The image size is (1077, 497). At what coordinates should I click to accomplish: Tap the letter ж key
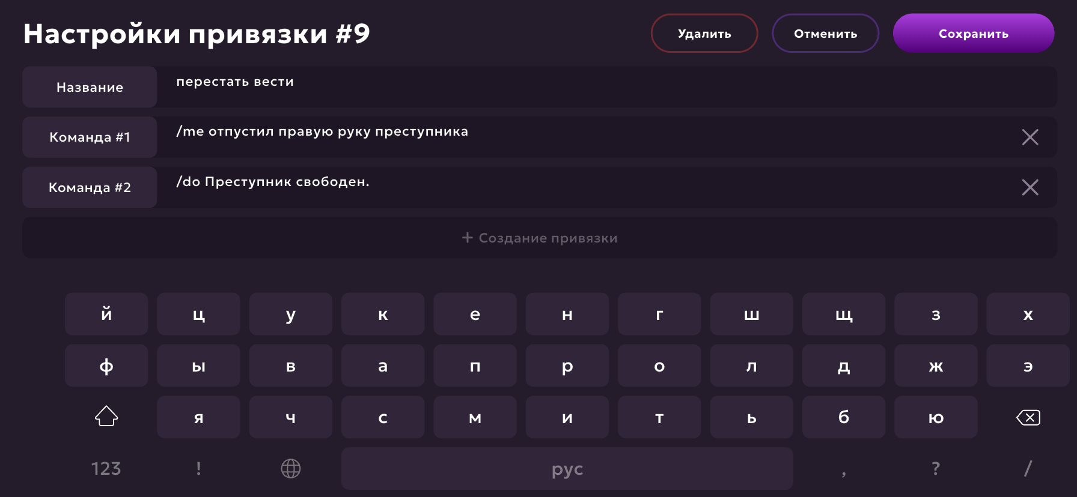[x=936, y=366]
